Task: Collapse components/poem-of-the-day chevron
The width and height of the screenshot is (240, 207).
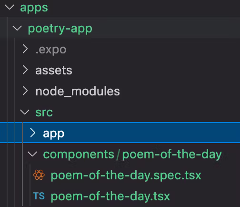Action: [x=32, y=154]
